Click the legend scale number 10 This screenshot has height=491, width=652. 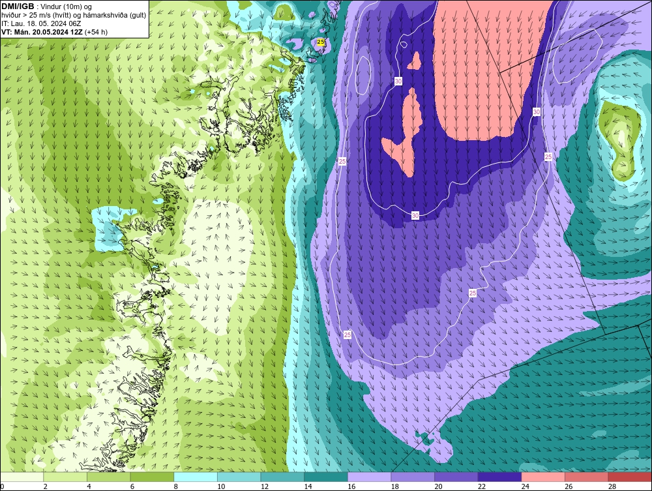pyautogui.click(x=221, y=486)
